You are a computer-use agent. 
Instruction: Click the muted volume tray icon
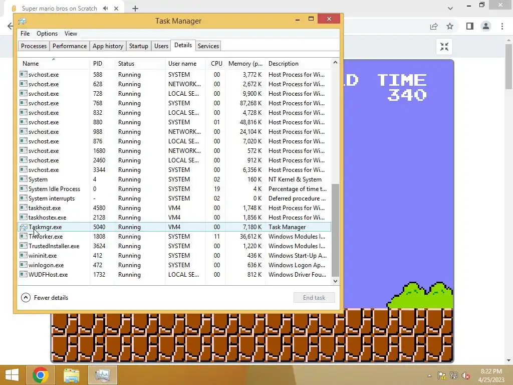[465, 375]
